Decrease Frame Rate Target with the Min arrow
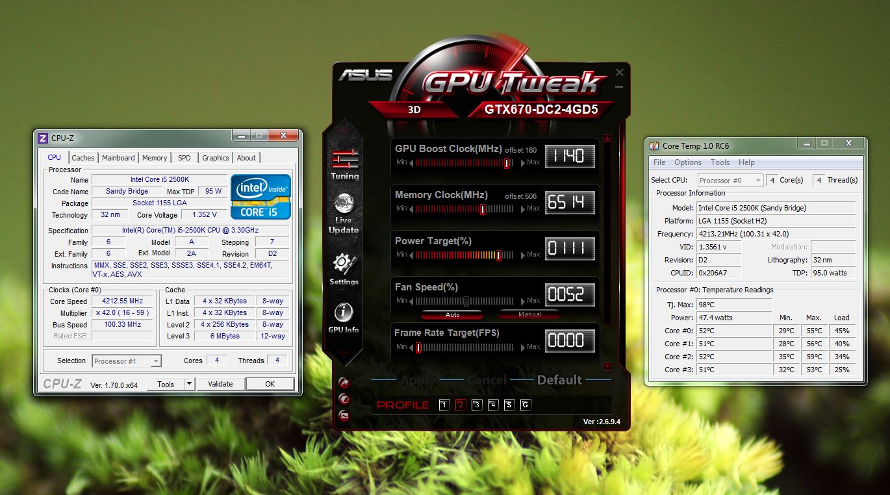 coord(411,347)
